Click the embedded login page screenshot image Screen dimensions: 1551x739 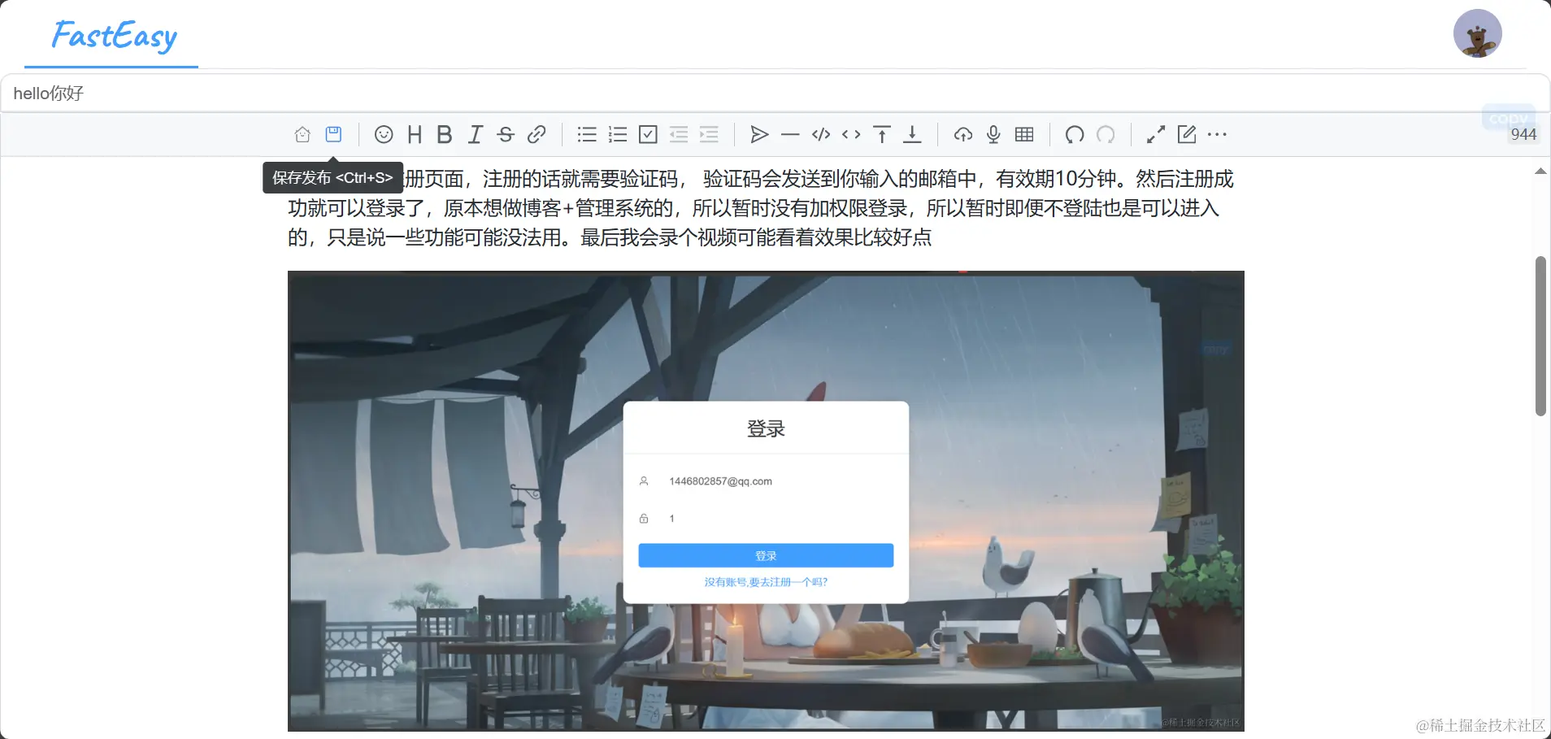pos(766,501)
